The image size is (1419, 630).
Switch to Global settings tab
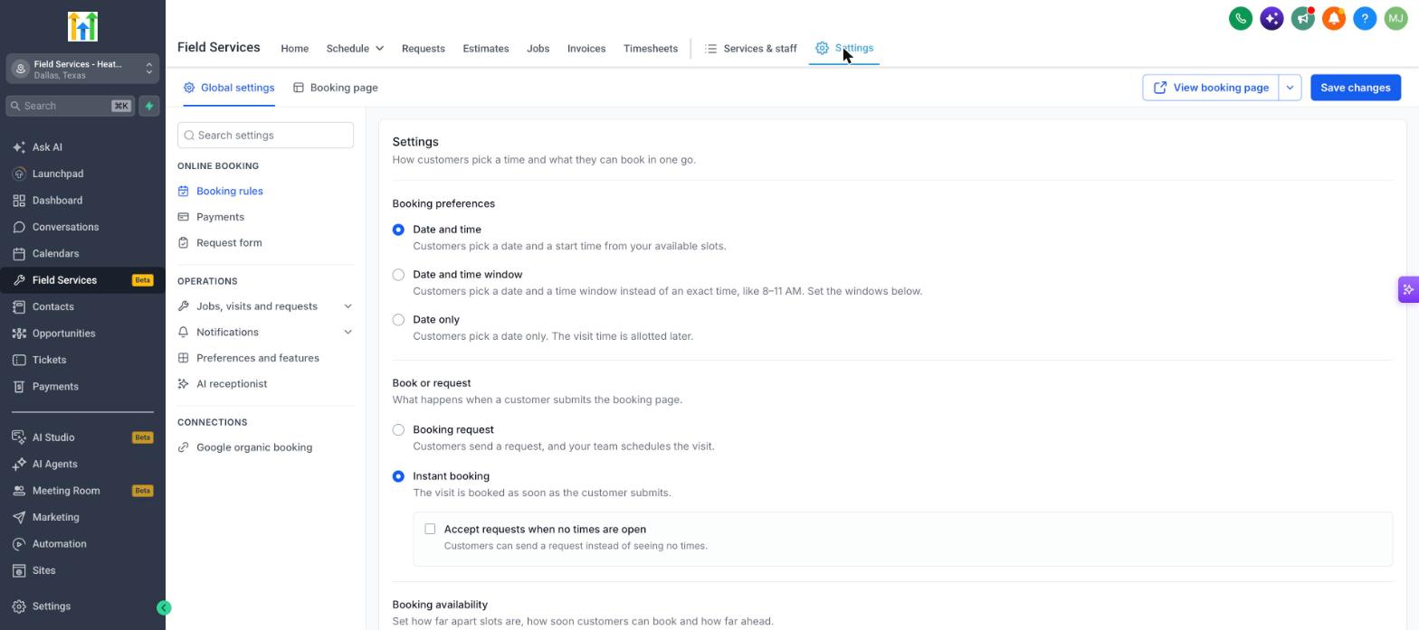pyautogui.click(x=229, y=88)
